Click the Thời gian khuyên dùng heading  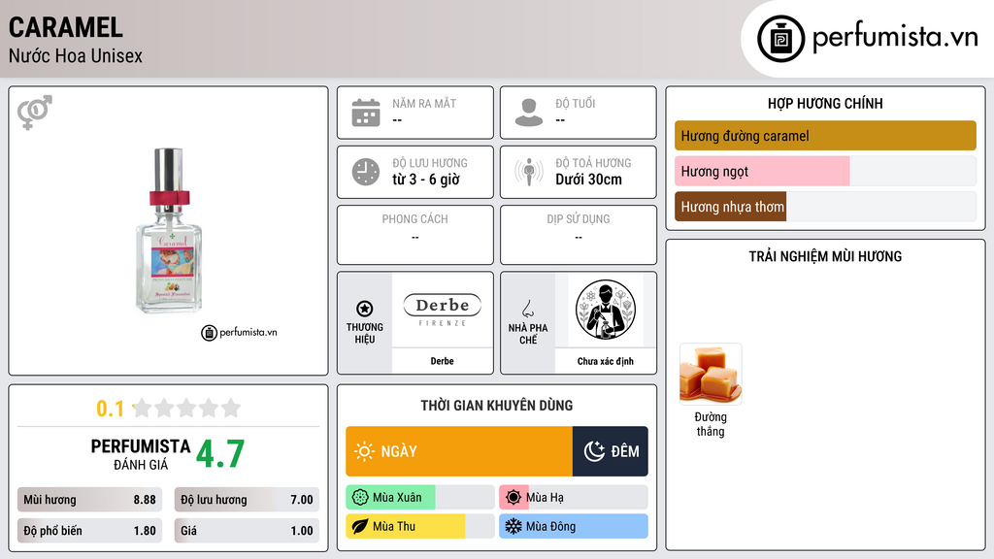(x=497, y=406)
